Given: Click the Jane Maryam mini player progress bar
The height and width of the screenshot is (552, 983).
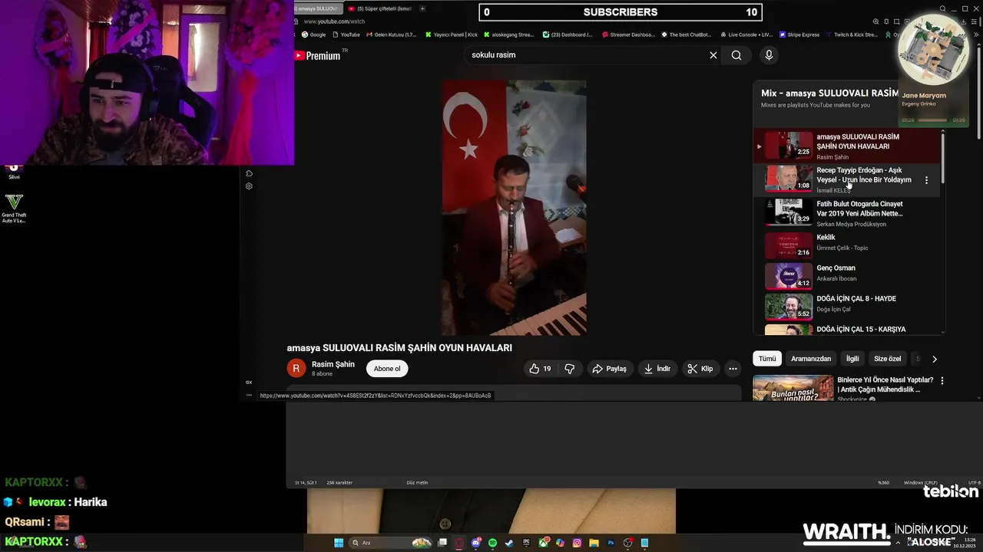Looking at the screenshot, I should pyautogui.click(x=932, y=120).
